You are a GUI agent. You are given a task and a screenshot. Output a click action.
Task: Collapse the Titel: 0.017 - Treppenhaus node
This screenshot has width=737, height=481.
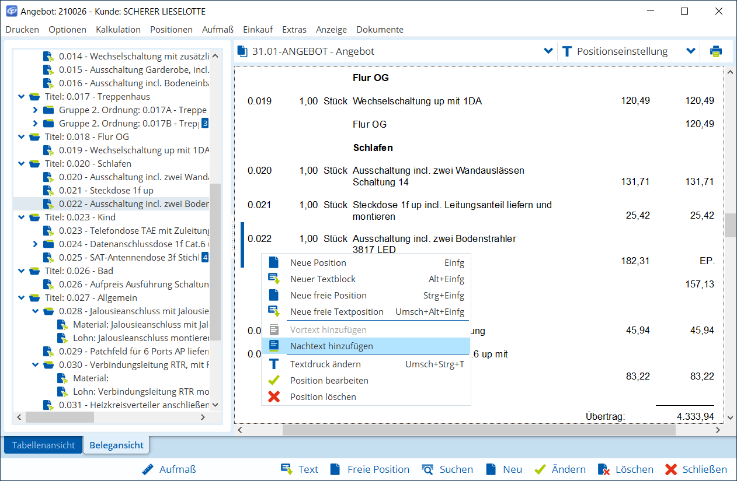pos(22,97)
